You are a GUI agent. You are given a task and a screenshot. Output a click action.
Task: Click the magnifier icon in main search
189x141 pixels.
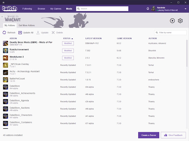pos(78,9)
